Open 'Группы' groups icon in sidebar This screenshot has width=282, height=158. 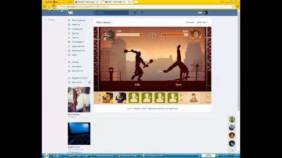tap(69, 38)
